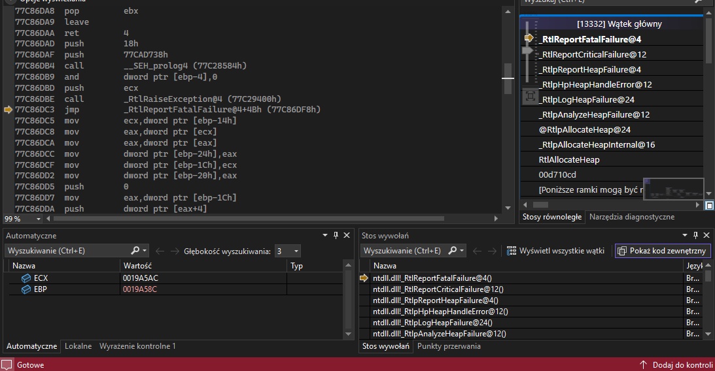
Task: Click the minimap thumbnail in Parallel Stacks
Action: coord(674,189)
